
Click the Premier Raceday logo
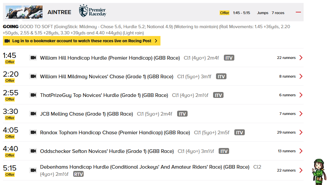pyautogui.click(x=92, y=11)
